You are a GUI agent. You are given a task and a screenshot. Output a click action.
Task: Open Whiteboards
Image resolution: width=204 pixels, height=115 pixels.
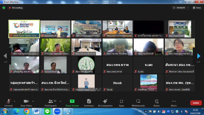[x=138, y=101]
